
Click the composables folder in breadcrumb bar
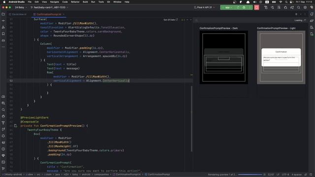pyautogui.click(x=101, y=175)
